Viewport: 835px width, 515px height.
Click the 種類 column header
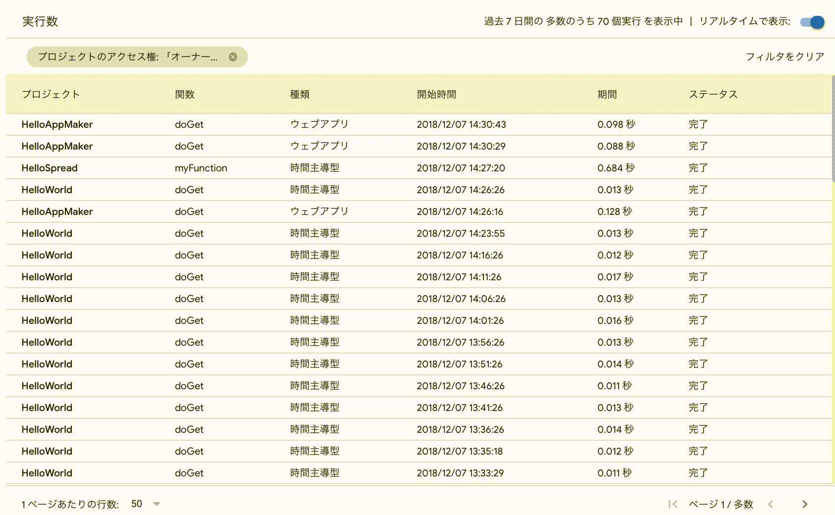tap(300, 95)
